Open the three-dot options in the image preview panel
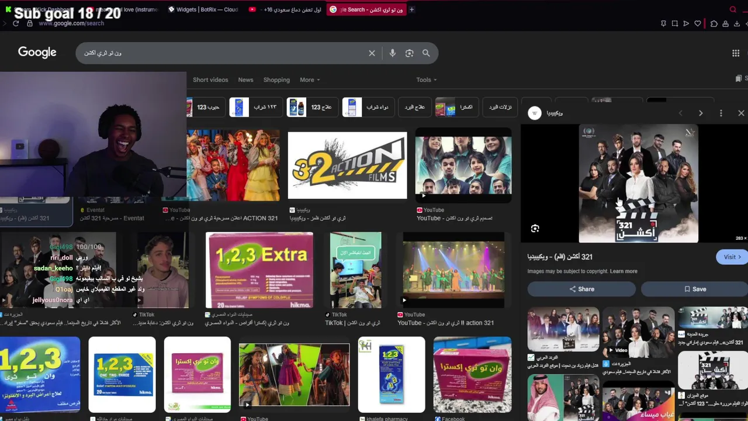748x421 pixels. (721, 113)
